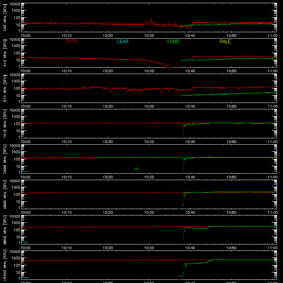Click the 10:20 time label below 610 MHz panel
Image resolution: width=283 pixels, height=283 pixels.
pyautogui.click(x=108, y=106)
